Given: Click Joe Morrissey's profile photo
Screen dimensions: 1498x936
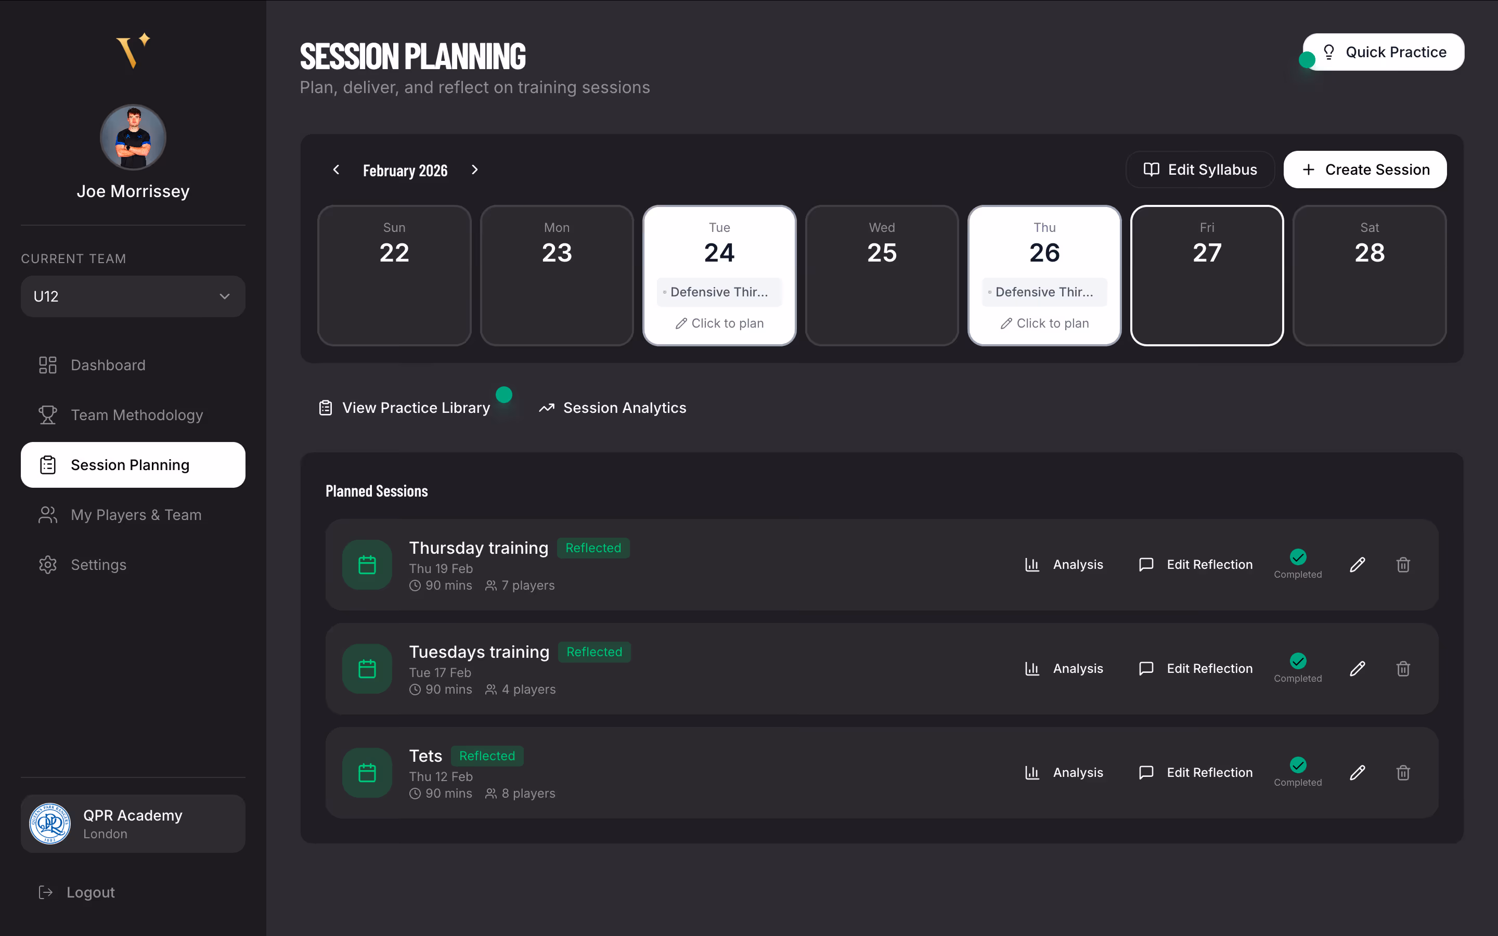Looking at the screenshot, I should (133, 137).
